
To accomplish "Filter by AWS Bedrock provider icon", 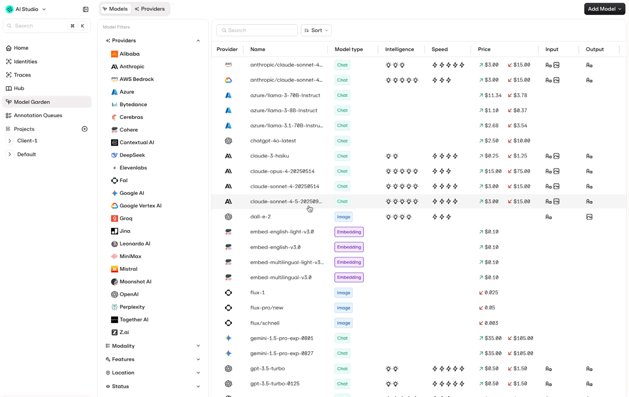I will coord(114,79).
